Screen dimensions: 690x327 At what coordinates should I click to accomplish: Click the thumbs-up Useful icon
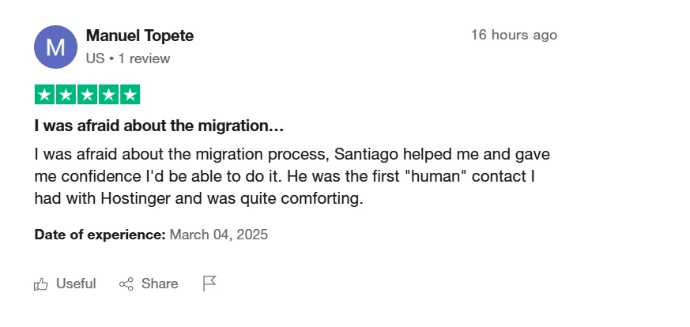(41, 284)
